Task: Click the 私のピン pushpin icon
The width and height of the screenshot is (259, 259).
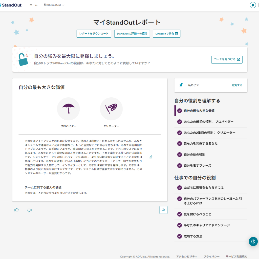Action: click(181, 85)
